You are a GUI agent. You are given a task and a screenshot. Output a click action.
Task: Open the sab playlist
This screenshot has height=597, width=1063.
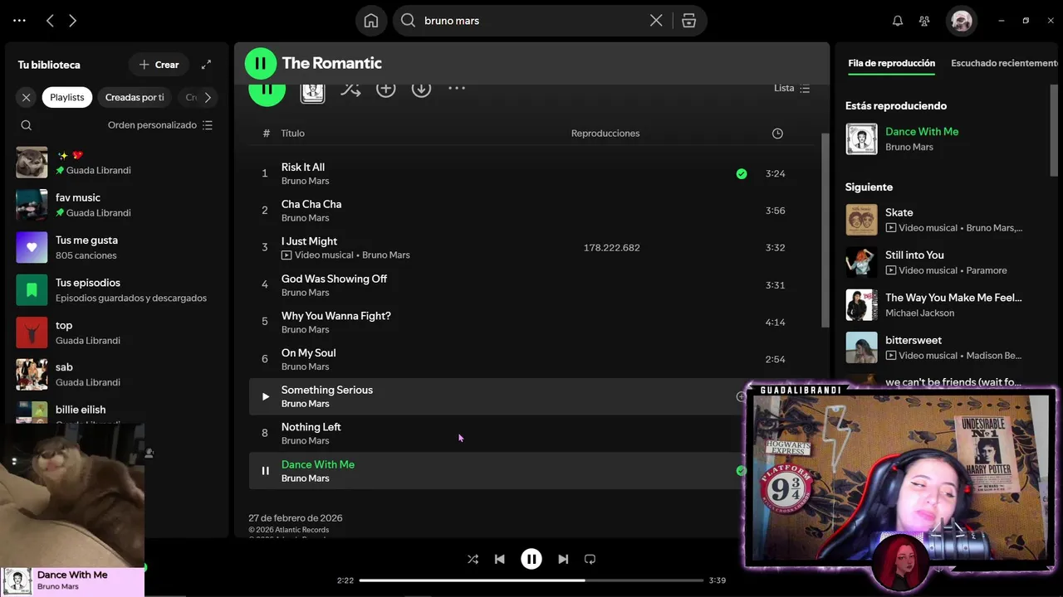[x=116, y=374]
